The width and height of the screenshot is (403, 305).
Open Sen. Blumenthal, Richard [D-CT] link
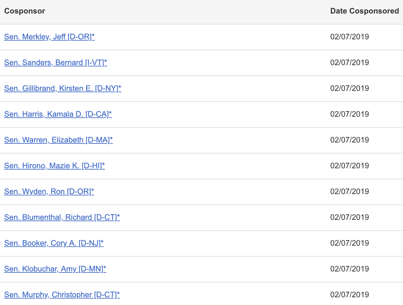click(x=62, y=217)
